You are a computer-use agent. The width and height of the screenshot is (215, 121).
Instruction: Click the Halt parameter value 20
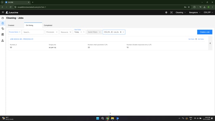click(89, 48)
